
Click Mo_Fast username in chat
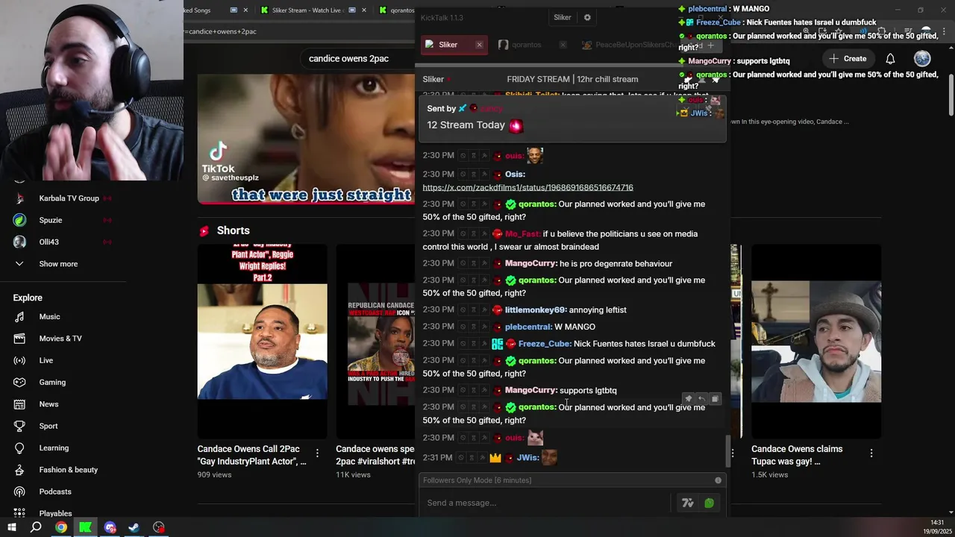point(522,234)
